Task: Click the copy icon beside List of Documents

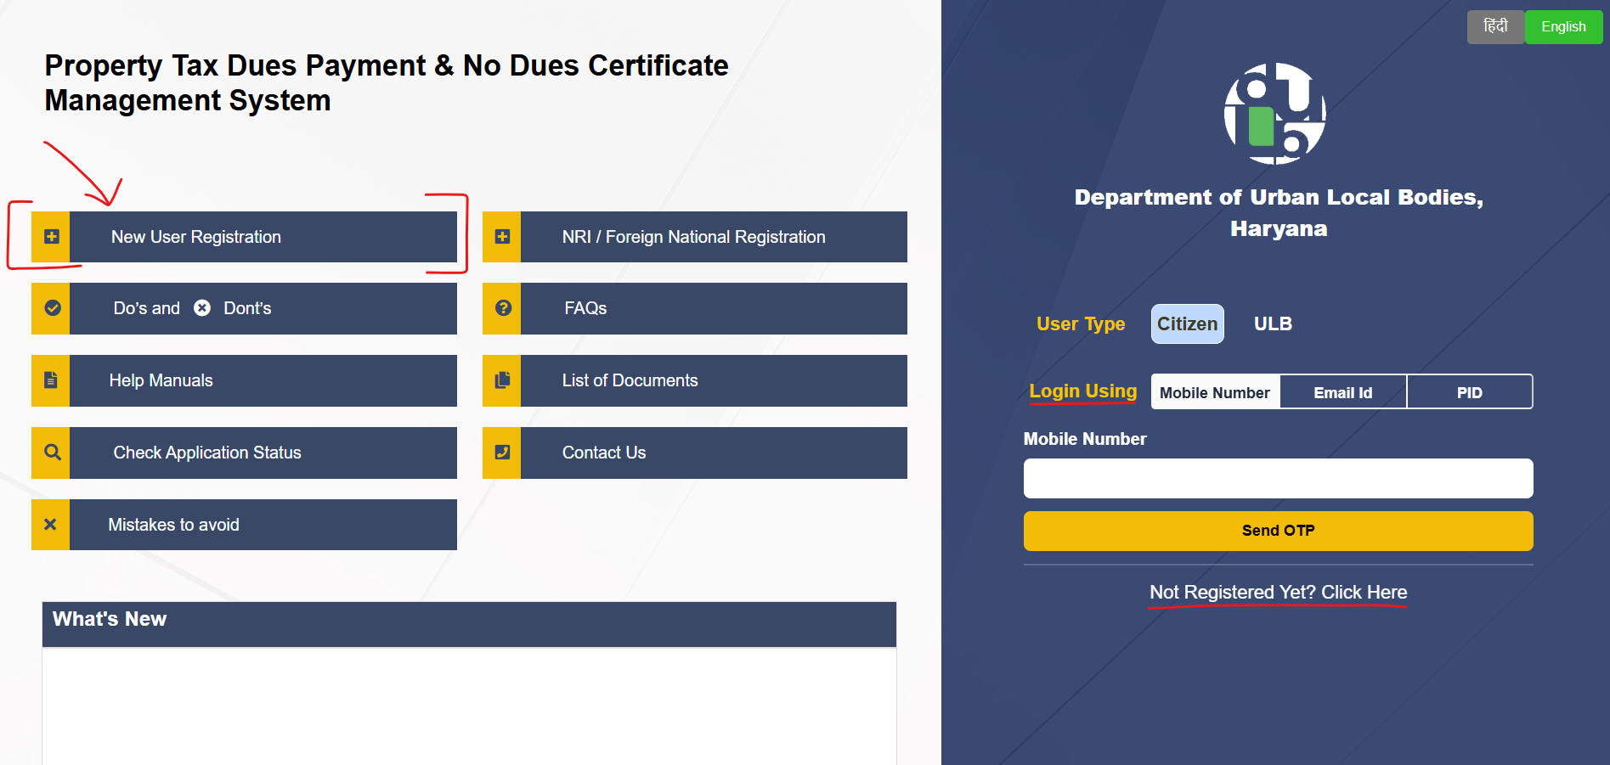Action: pos(502,380)
